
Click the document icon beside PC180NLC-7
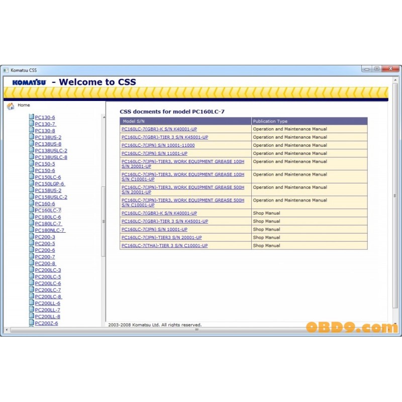32,230
